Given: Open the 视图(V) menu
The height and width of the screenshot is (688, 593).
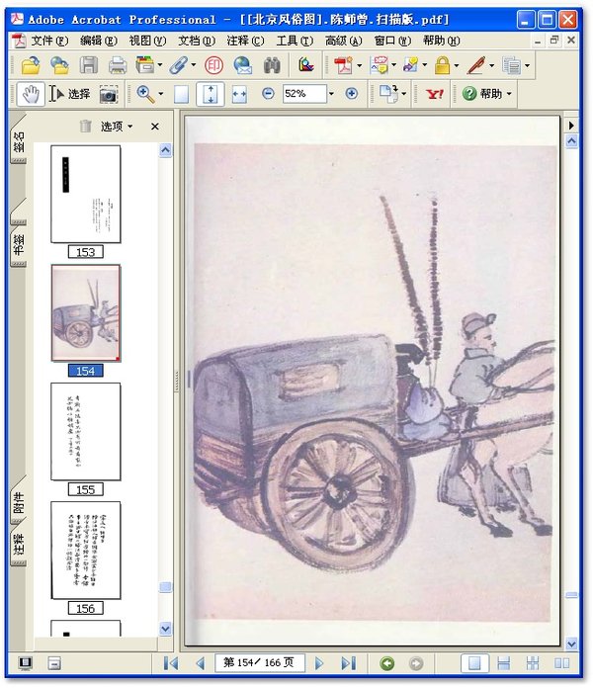Looking at the screenshot, I should coord(147,41).
